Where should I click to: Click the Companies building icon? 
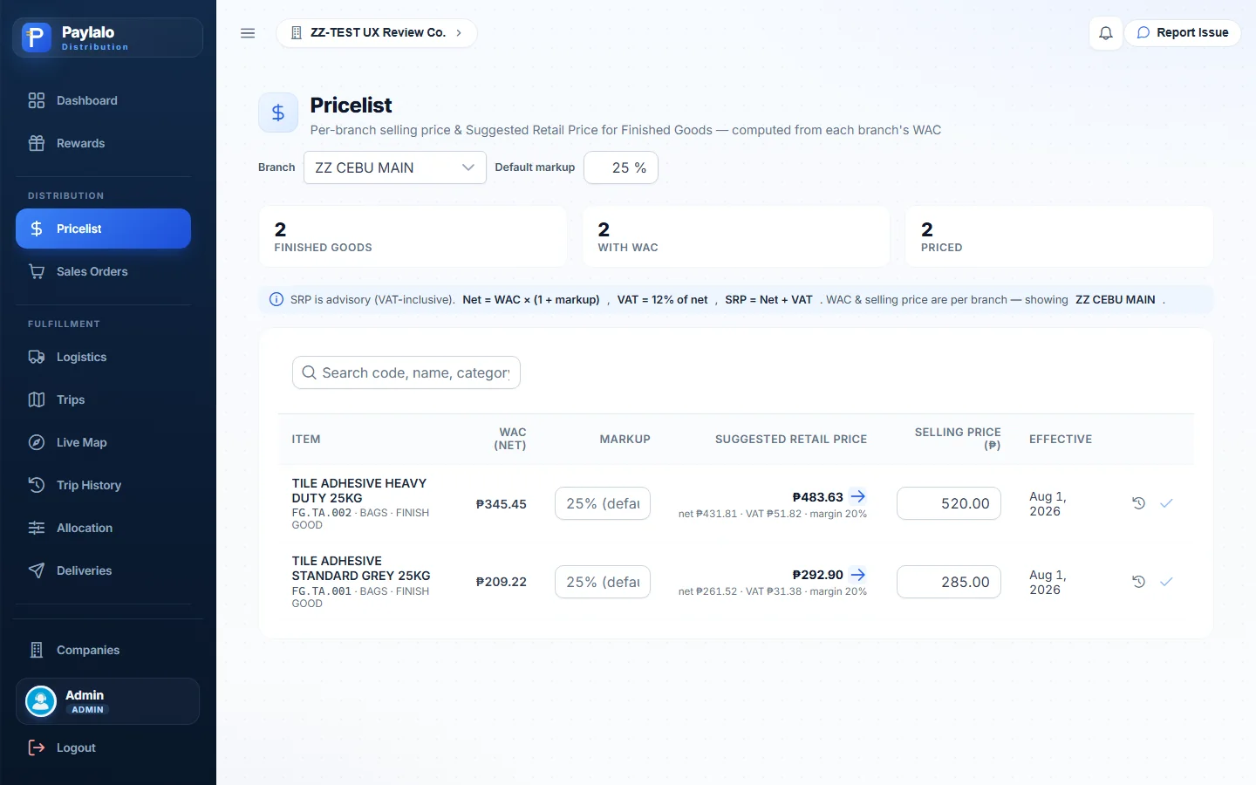(37, 650)
